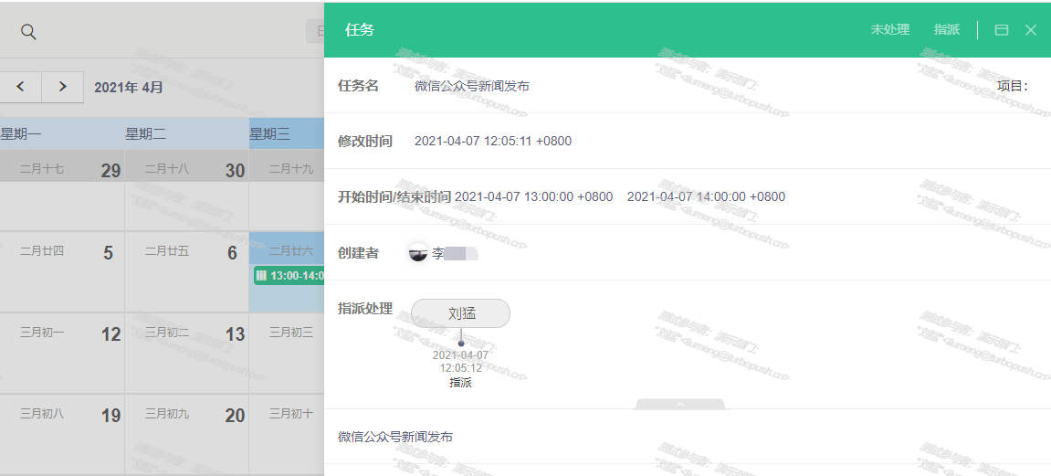The image size is (1051, 476).
Task: Click the 指派 timeline node dot
Action: (461, 344)
